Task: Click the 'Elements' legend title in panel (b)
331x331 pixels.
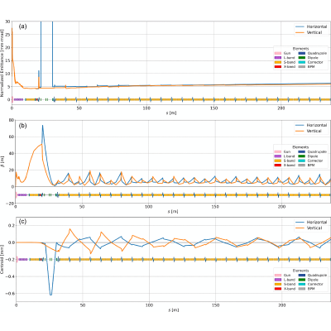Action: pos(300,147)
